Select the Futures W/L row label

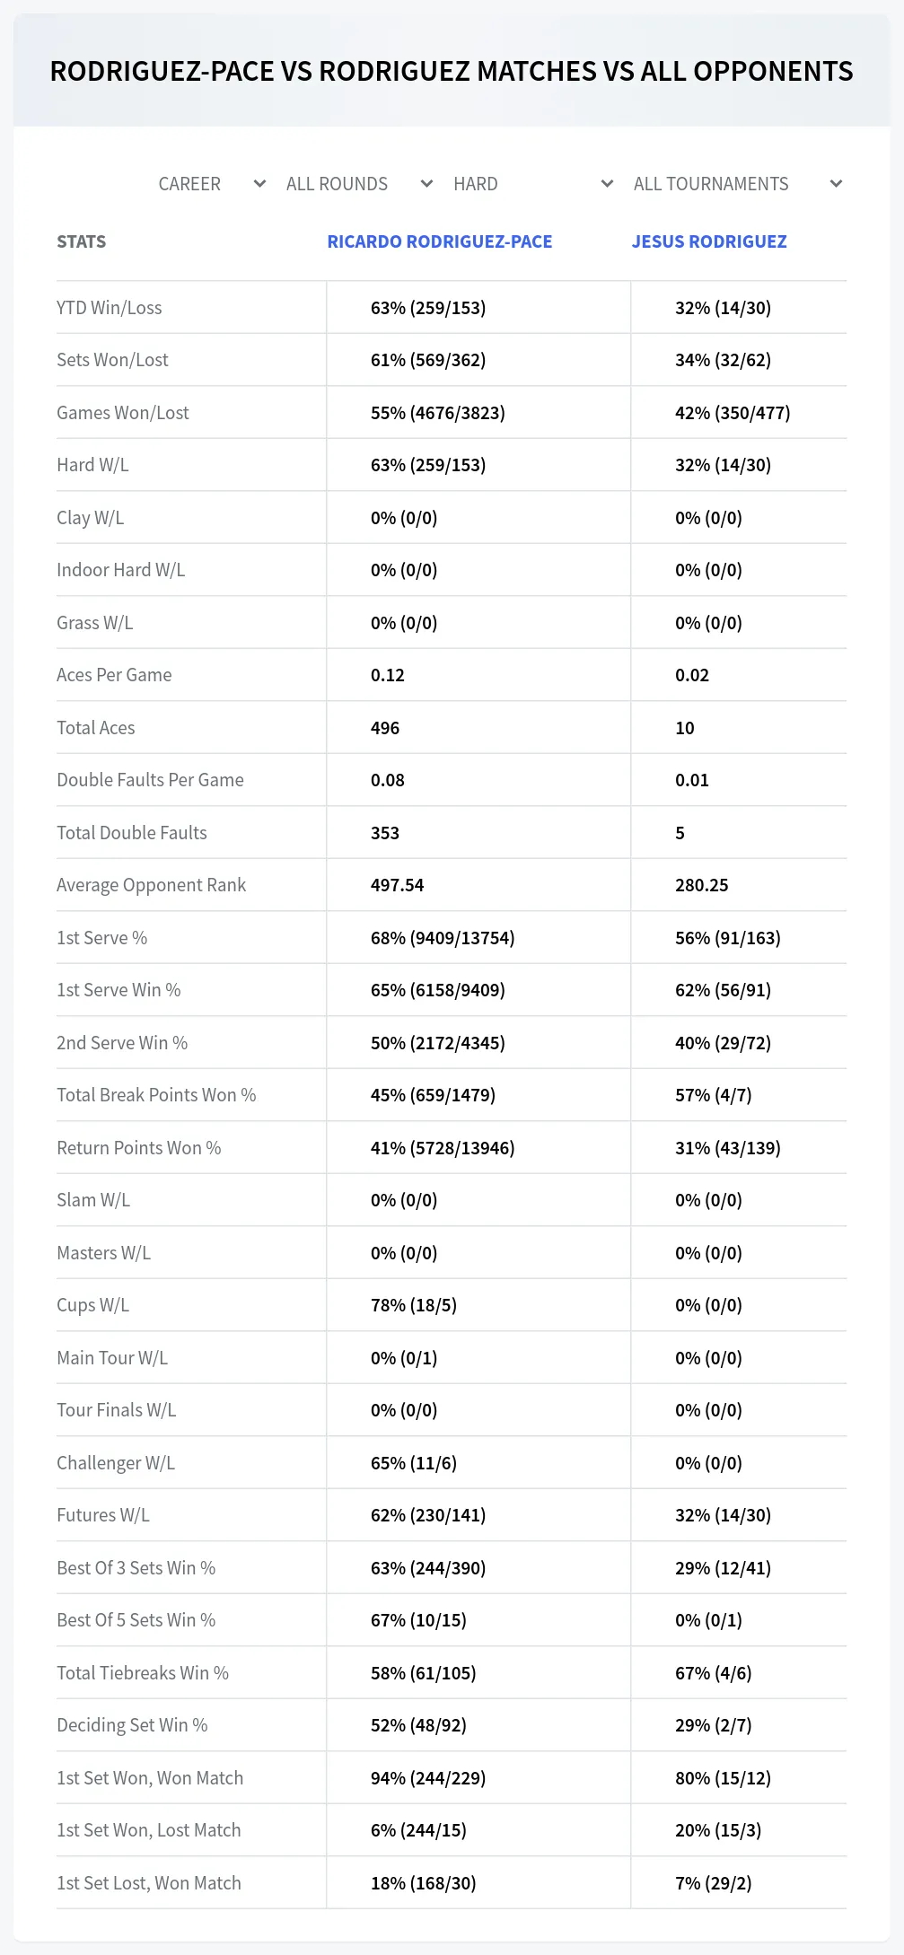click(x=103, y=1515)
